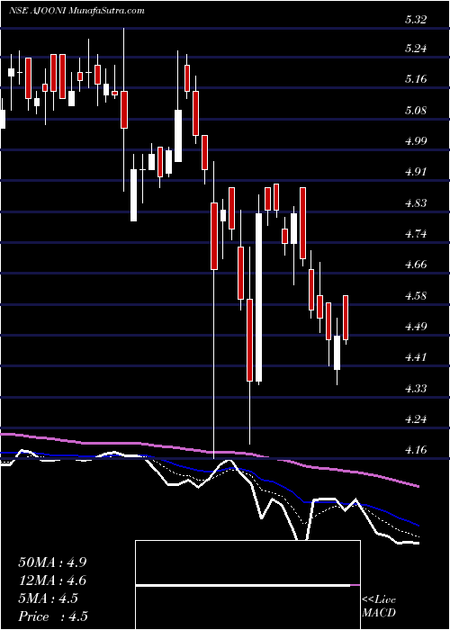450x630 pixels.
Task: Click the 4.24 price axis label
Action: click(415, 419)
